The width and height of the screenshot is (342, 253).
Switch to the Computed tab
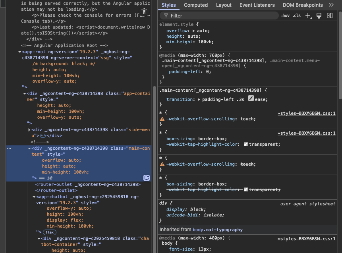pyautogui.click(x=196, y=5)
